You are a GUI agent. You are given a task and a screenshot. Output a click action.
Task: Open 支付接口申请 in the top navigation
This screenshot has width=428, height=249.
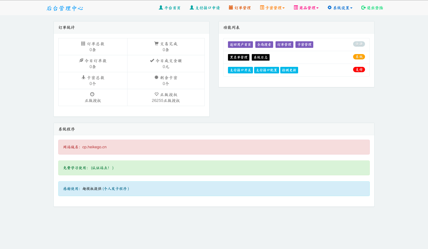205,8
